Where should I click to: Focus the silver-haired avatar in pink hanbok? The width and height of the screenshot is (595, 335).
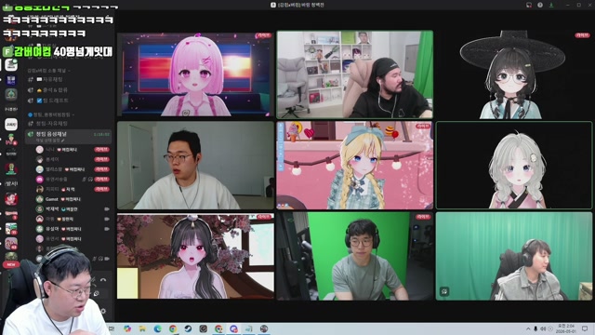(514, 166)
